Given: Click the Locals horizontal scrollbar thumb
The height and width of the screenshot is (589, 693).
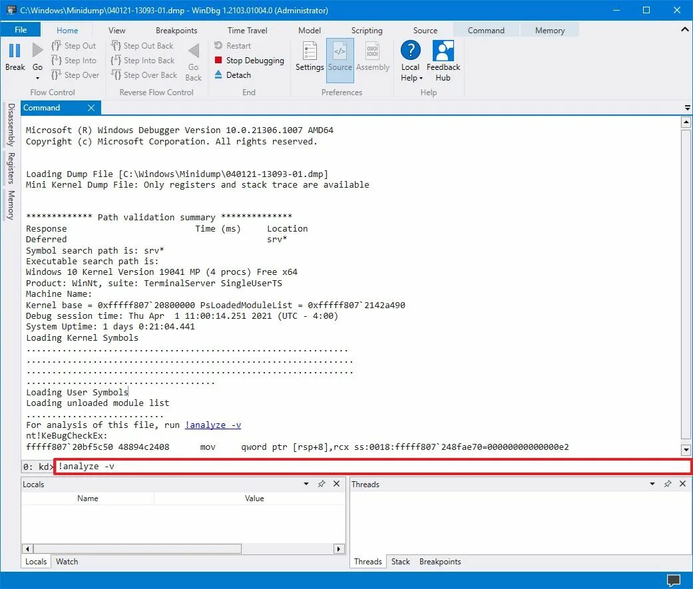Looking at the screenshot, I should [x=137, y=549].
